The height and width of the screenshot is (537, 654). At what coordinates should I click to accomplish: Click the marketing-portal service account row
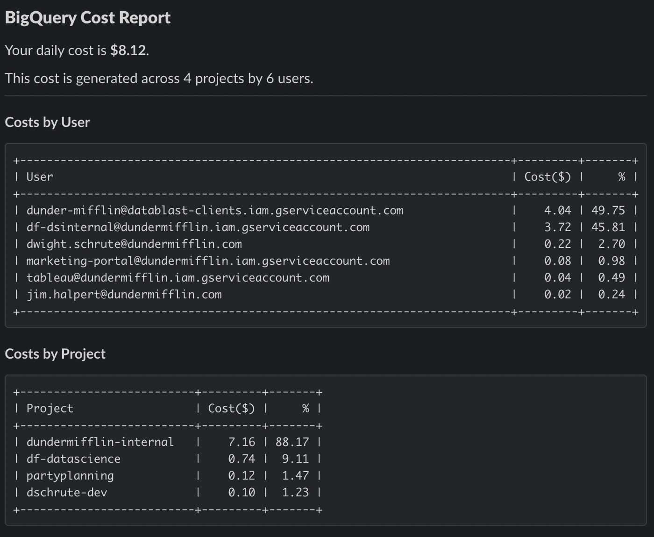point(208,261)
